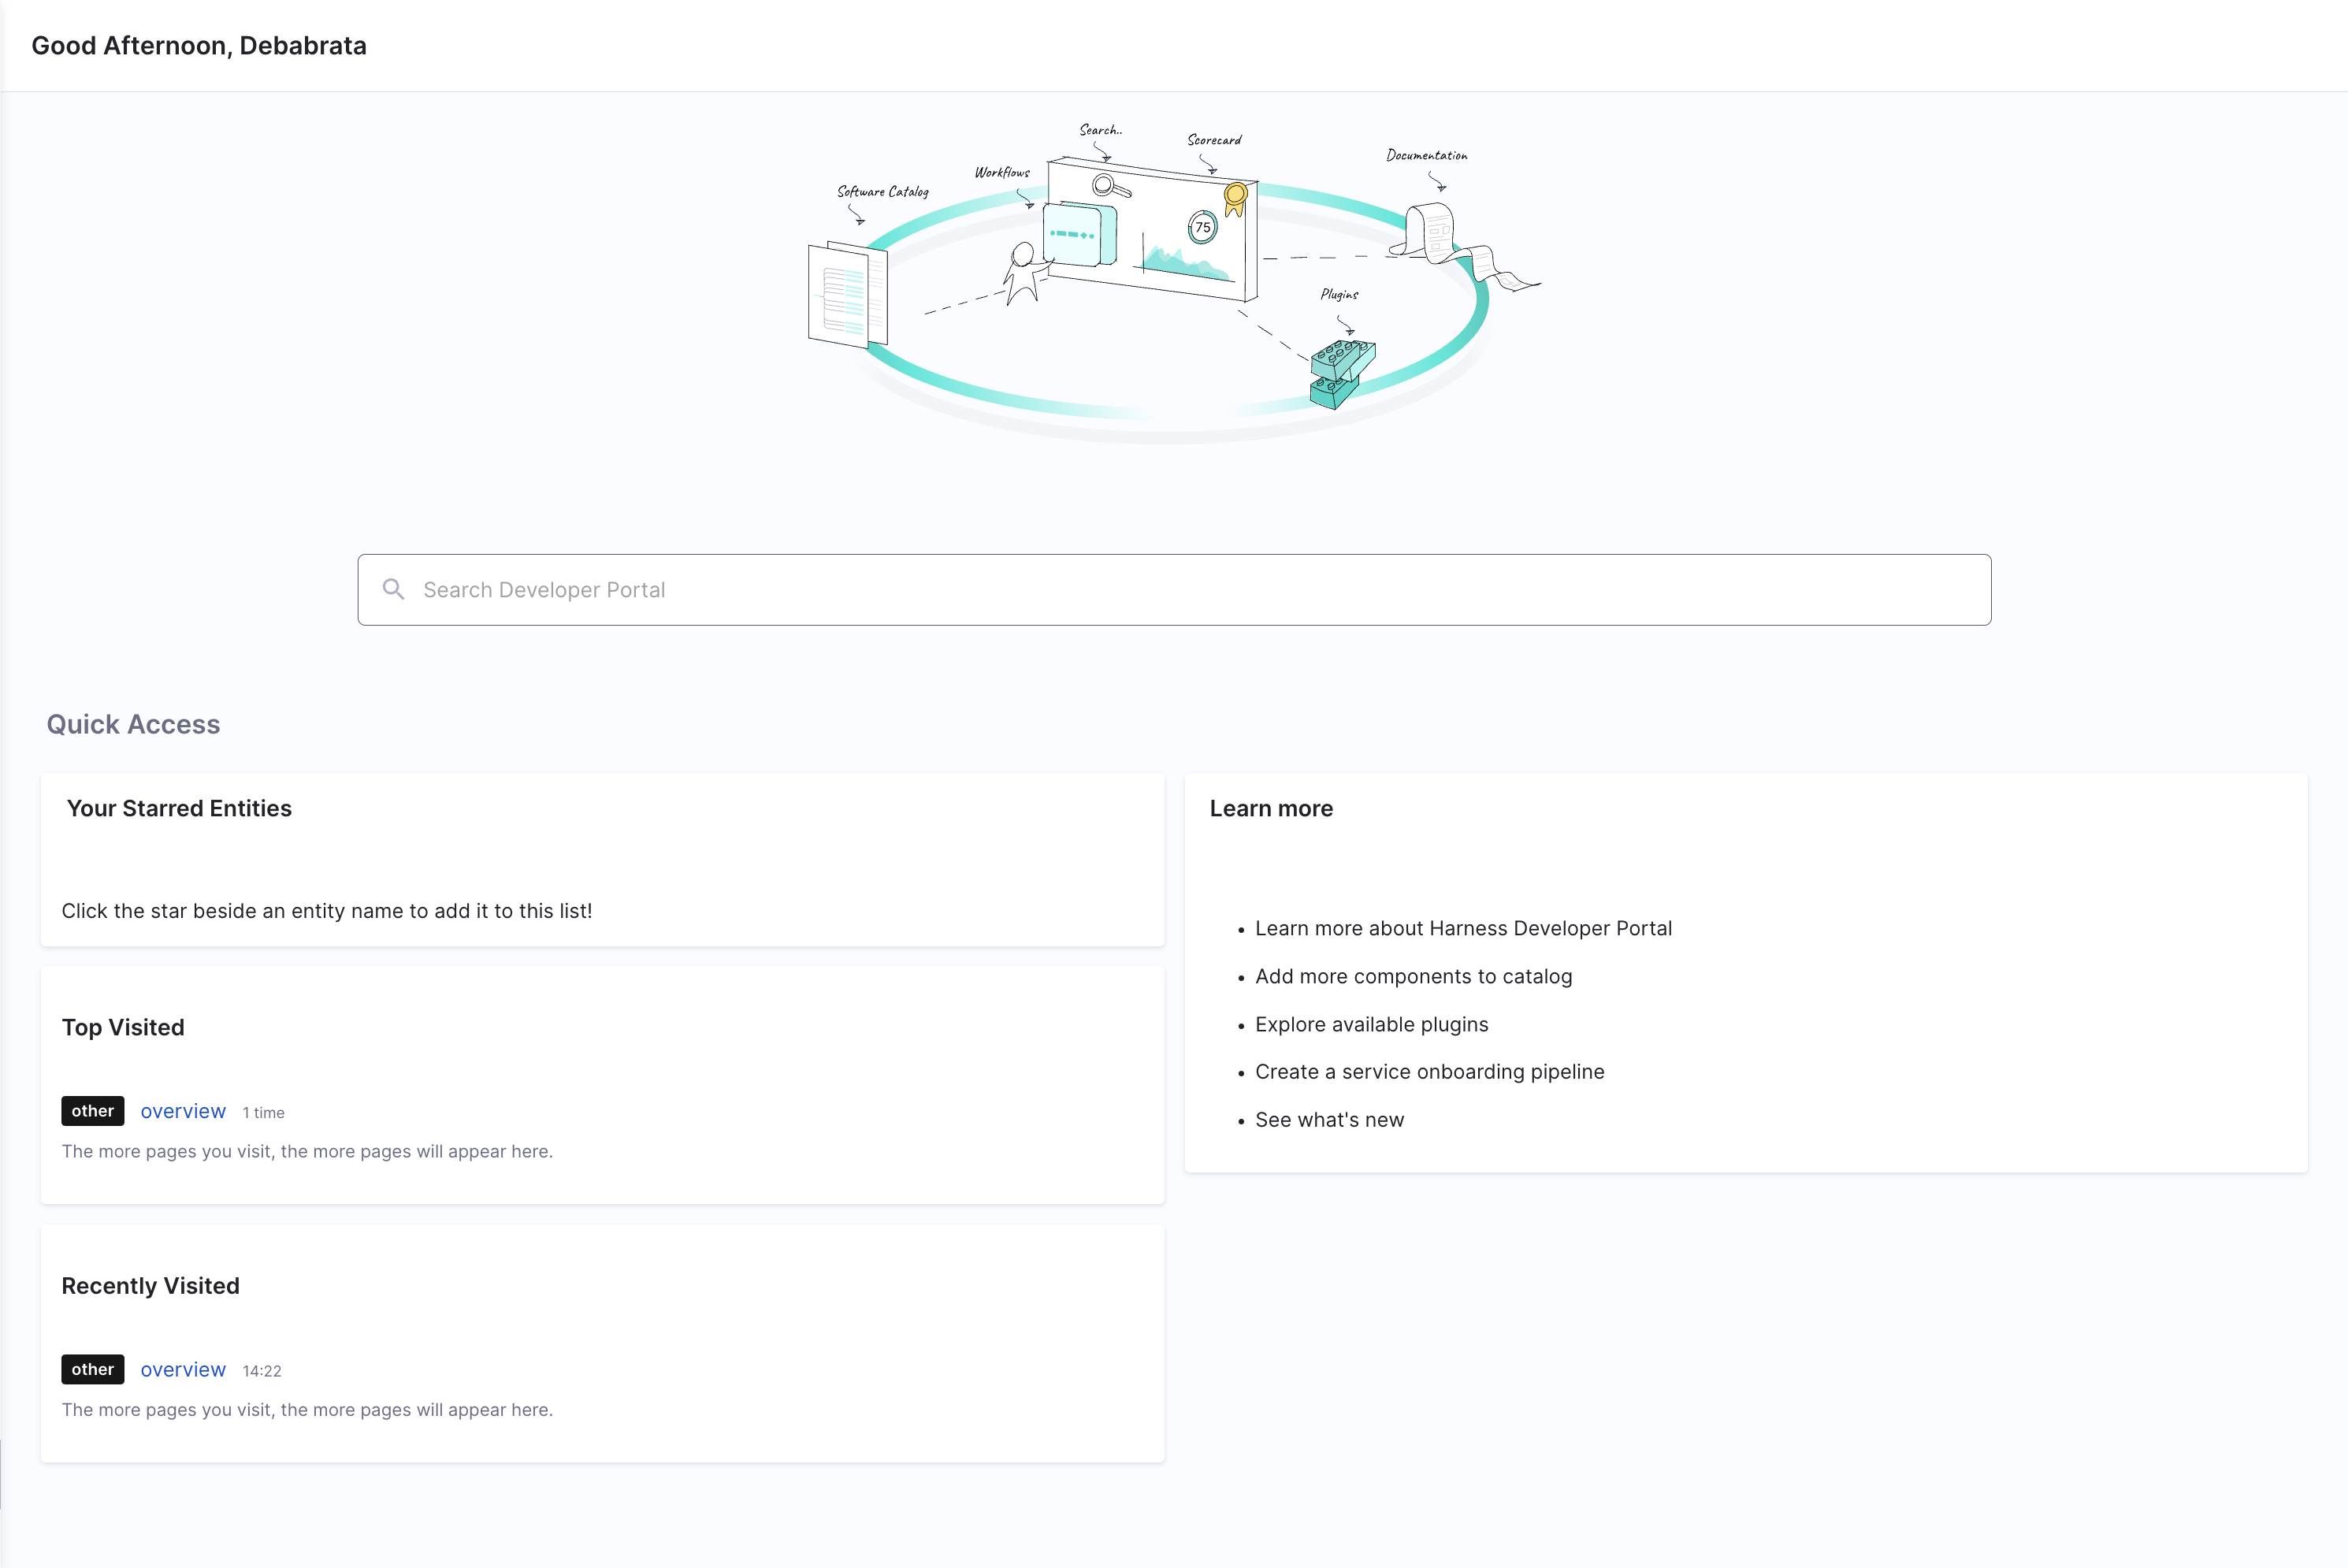Open See what's new link
Viewport: 2348px width, 1568px height.
point(1329,1120)
